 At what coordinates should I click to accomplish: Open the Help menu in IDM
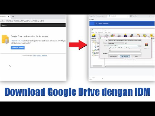click(x=109, y=32)
